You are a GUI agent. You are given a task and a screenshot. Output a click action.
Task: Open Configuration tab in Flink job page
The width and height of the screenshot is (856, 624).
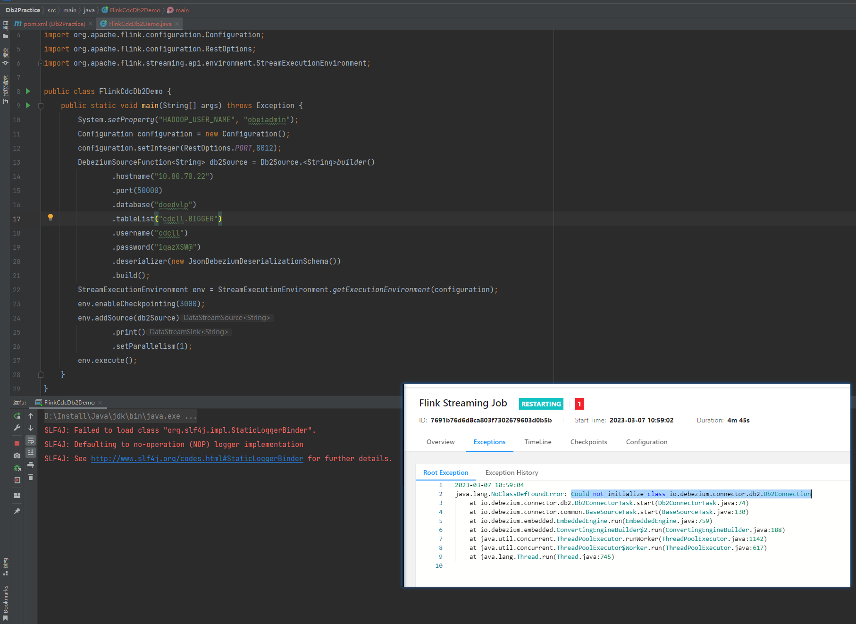[646, 442]
